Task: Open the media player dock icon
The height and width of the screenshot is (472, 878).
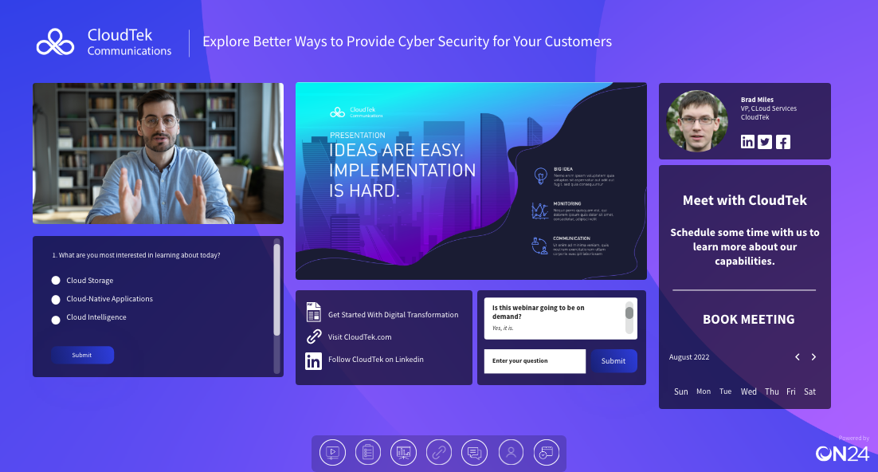Action: [x=332, y=452]
